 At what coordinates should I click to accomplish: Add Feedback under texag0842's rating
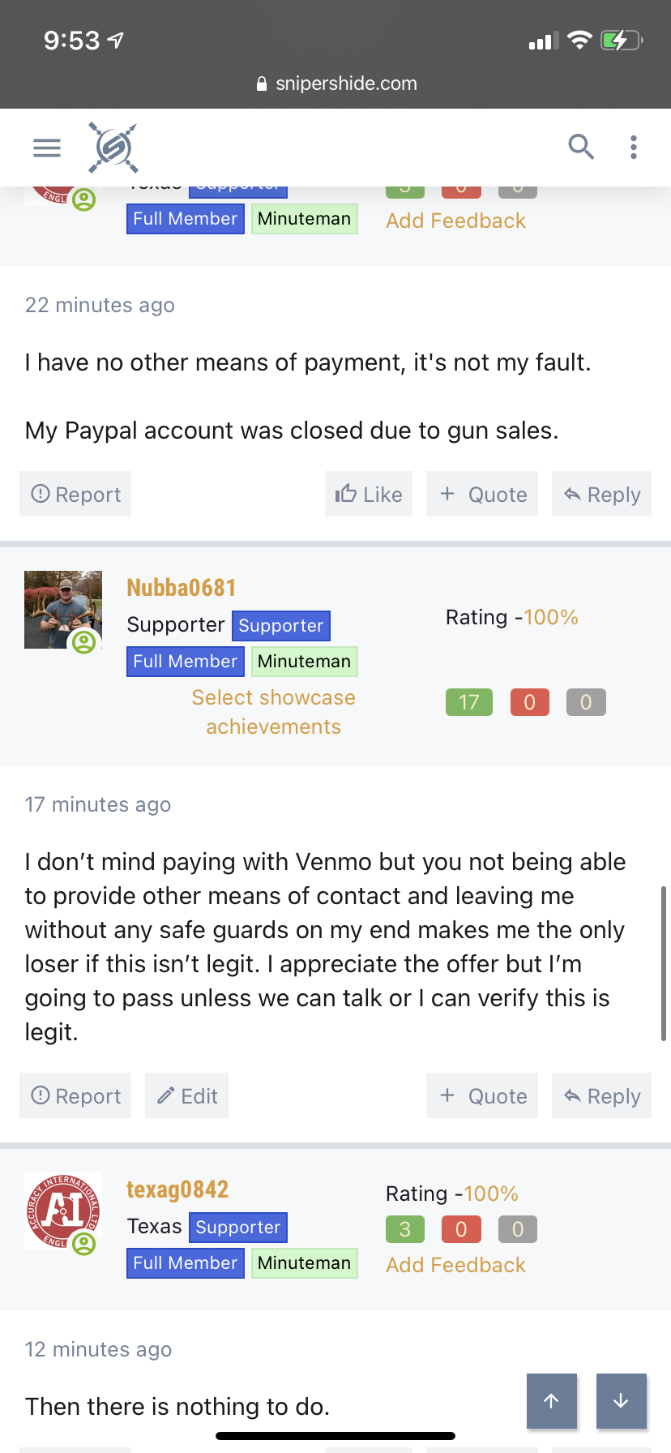pos(455,1265)
